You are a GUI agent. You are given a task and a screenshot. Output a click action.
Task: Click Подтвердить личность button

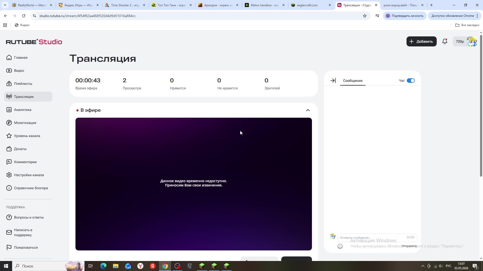click(405, 16)
